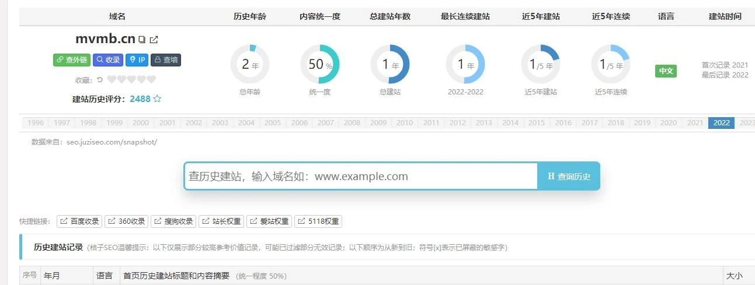Click the reset favorites rotate icon

tap(100, 80)
